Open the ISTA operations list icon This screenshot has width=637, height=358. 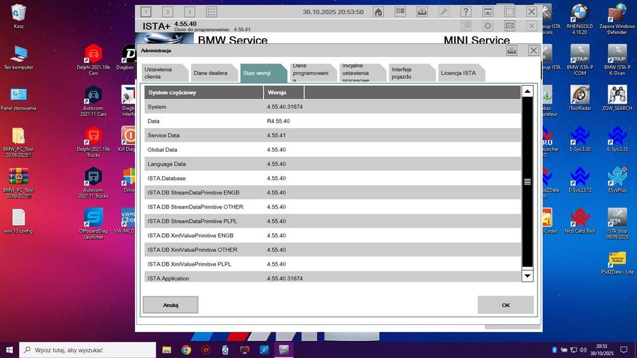click(x=211, y=11)
